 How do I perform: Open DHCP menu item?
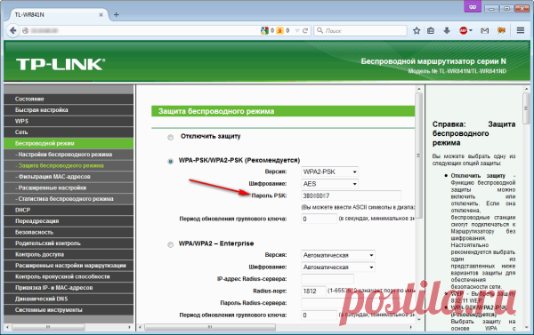[69, 210]
